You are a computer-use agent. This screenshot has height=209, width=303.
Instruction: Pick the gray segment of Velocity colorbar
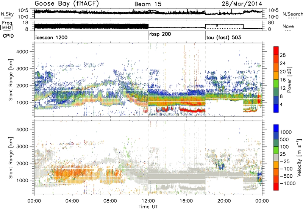pyautogui.click(x=276, y=158)
